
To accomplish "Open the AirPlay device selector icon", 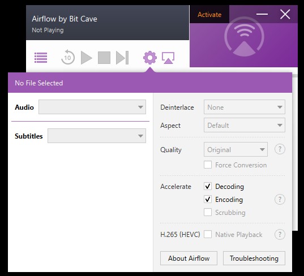I will pos(168,58).
